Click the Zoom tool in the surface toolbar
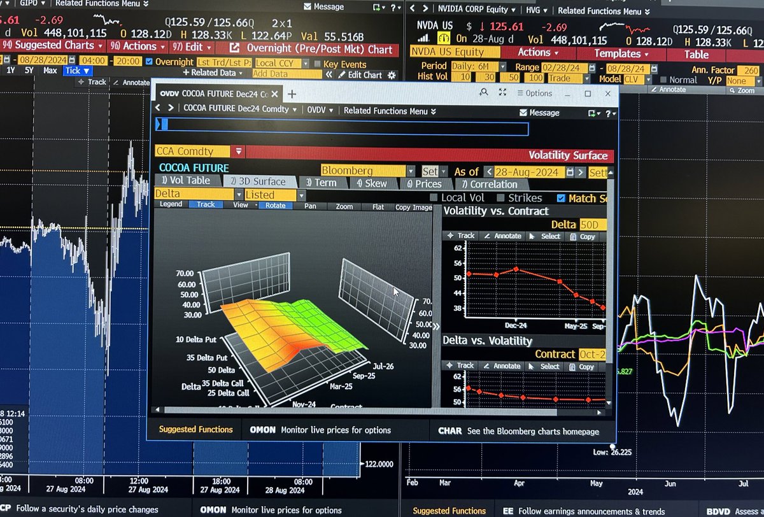Image resolution: width=764 pixels, height=517 pixels. point(343,206)
